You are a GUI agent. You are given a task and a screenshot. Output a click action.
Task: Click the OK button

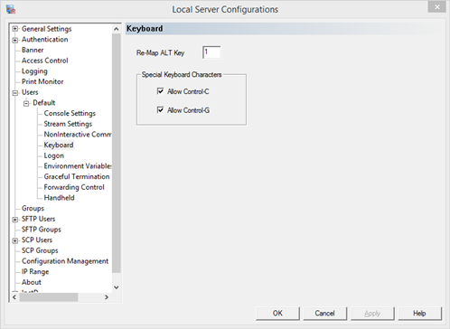277,314
